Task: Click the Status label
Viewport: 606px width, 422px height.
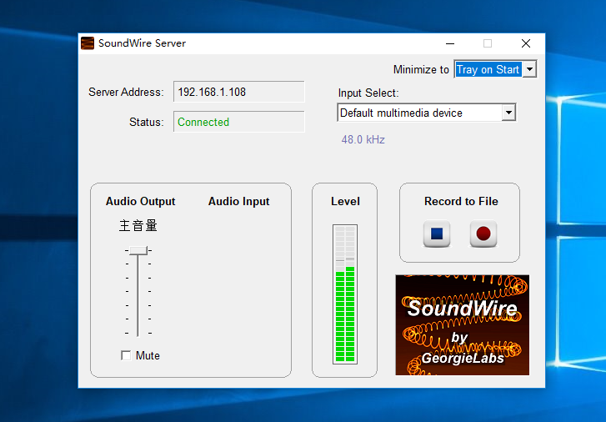Action: tap(147, 123)
